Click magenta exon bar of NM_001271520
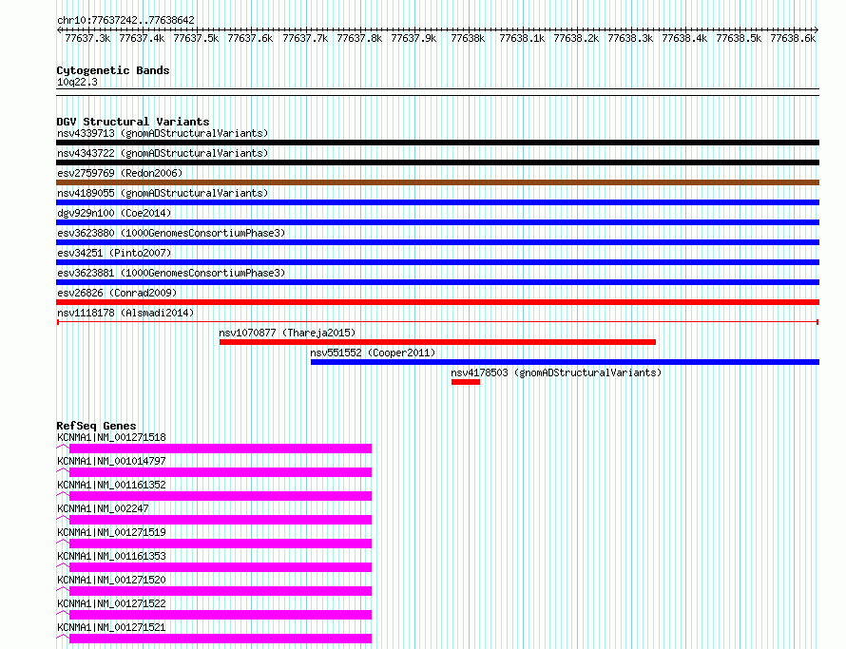Image resolution: width=846 pixels, height=649 pixels. tap(221, 591)
